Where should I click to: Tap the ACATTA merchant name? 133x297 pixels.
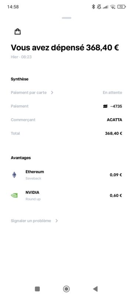coord(115,120)
